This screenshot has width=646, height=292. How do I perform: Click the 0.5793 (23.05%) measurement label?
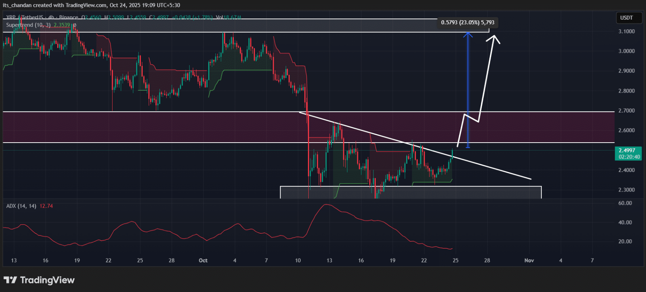coord(468,23)
